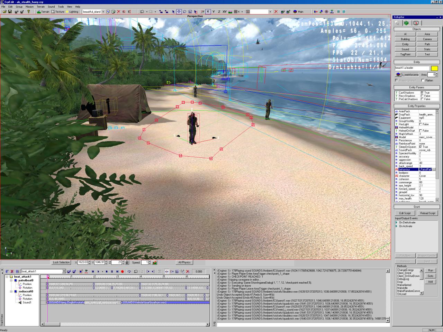Click the timeline Stop button
The image size is (443, 332).
tap(107, 271)
